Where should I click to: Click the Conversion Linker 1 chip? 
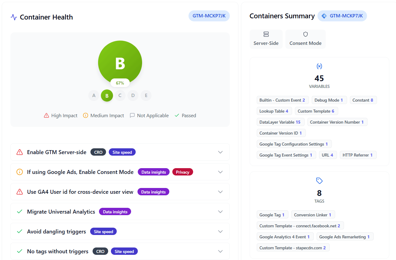(313, 215)
